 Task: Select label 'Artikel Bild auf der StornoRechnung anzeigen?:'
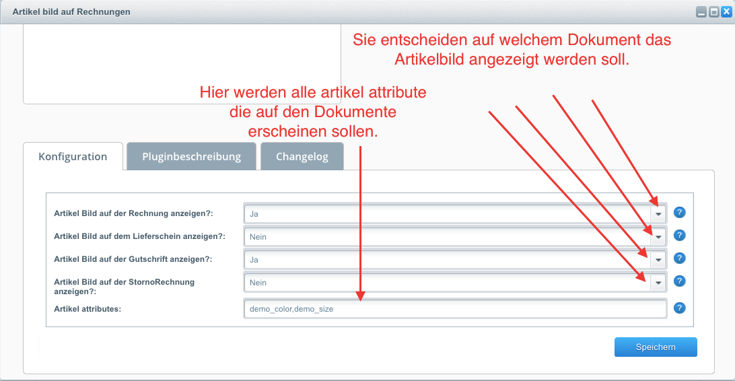click(x=125, y=287)
